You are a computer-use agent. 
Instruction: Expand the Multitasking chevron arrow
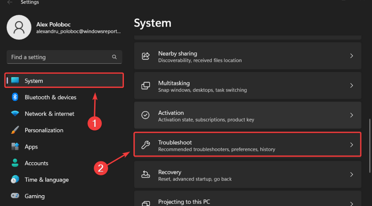351,86
